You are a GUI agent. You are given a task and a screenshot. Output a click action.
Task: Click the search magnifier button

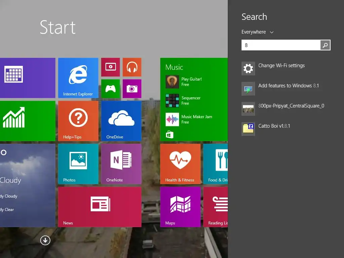tap(325, 45)
